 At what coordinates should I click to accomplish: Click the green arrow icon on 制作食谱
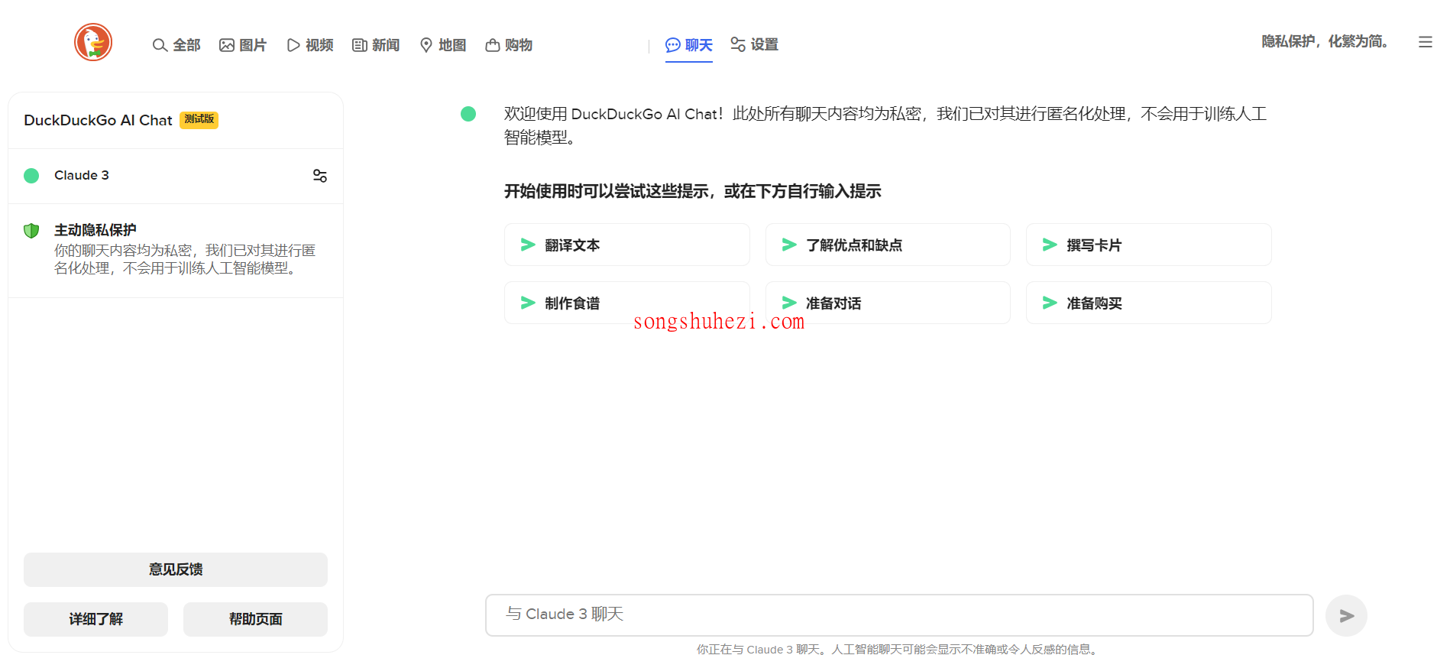pyautogui.click(x=528, y=303)
